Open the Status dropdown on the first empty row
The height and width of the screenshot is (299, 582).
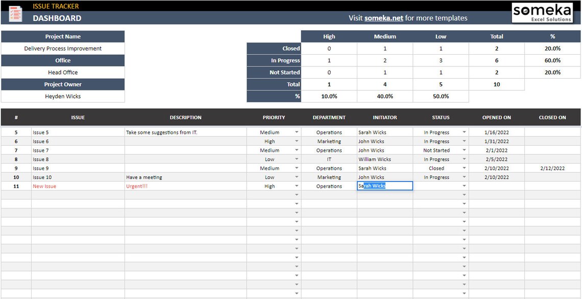(x=464, y=195)
